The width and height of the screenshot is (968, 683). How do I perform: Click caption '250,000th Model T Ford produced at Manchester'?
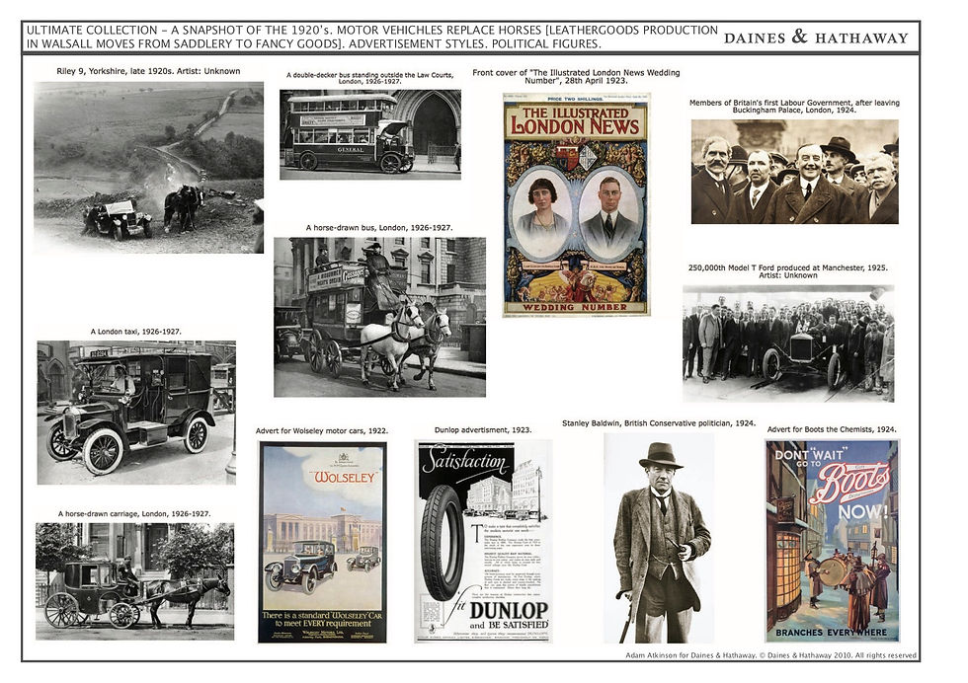coord(788,271)
